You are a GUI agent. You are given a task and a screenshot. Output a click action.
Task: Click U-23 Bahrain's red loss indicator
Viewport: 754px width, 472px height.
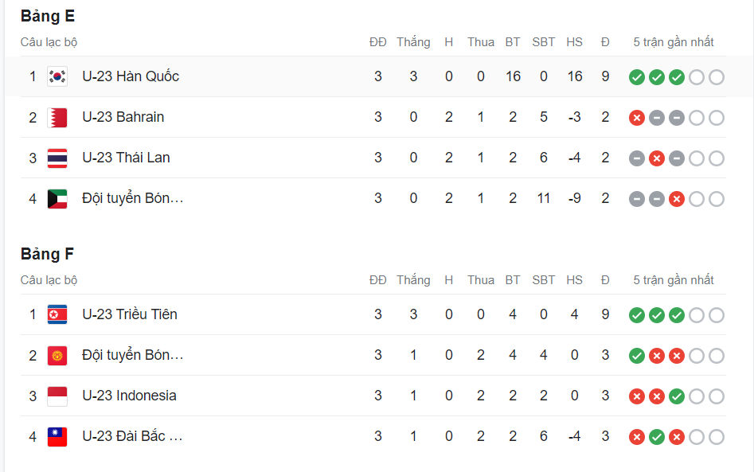tap(636, 118)
